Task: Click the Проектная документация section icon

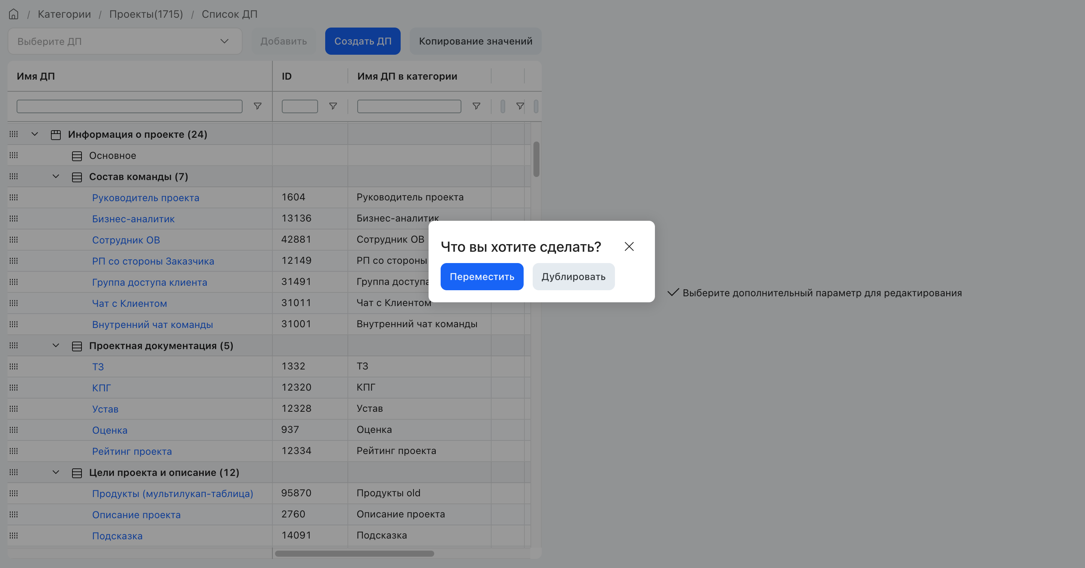Action: pos(77,346)
